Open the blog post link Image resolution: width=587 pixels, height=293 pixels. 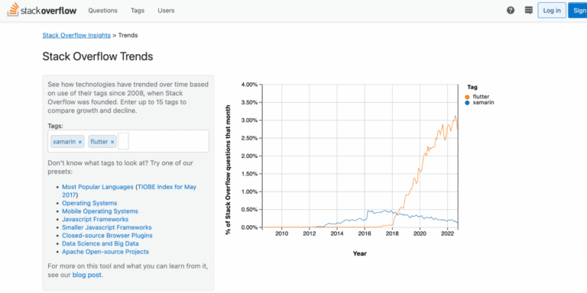coord(87,275)
